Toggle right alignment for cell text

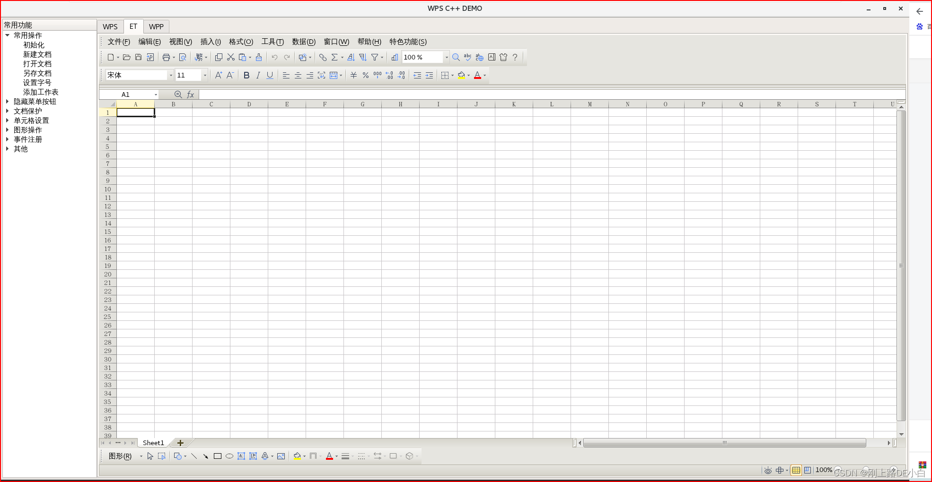pyautogui.click(x=309, y=75)
